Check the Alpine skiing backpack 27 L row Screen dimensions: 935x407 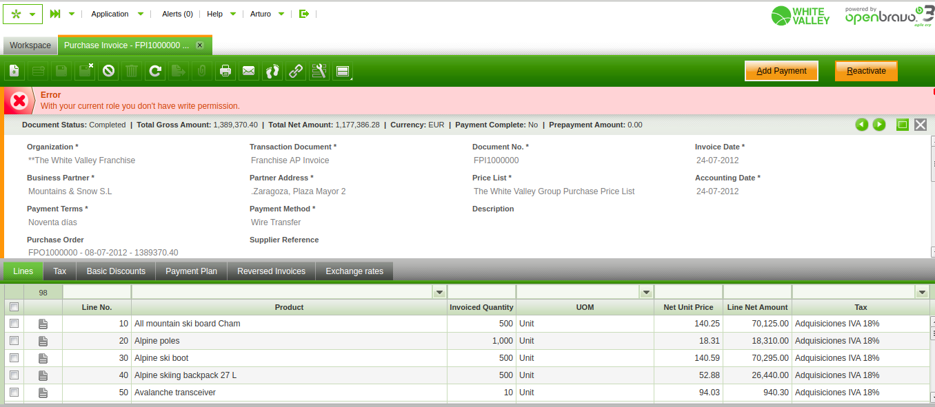coord(14,375)
